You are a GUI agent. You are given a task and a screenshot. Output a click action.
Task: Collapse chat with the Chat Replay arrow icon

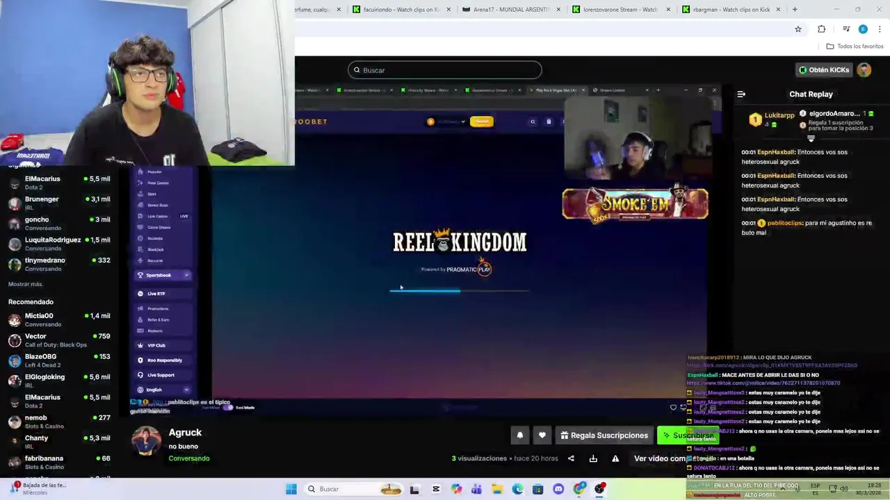(x=741, y=94)
